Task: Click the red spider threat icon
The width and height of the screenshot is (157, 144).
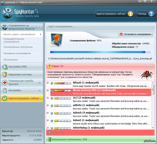Action: [147, 75]
